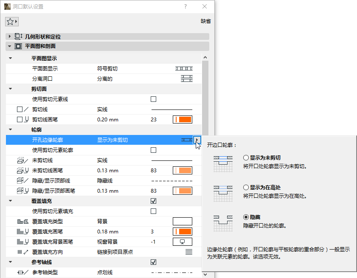Click the pen icon beside 覆盖填充画笔
357x278 pixels.
(x=23, y=232)
